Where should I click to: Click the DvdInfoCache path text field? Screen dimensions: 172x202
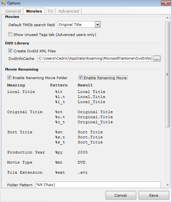[x=95, y=59]
